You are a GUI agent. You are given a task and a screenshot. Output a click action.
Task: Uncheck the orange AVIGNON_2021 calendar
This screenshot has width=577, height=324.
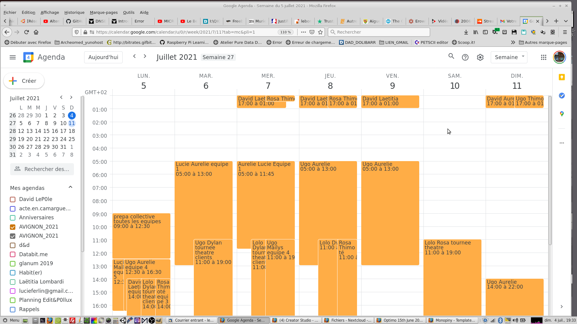pyautogui.click(x=13, y=227)
